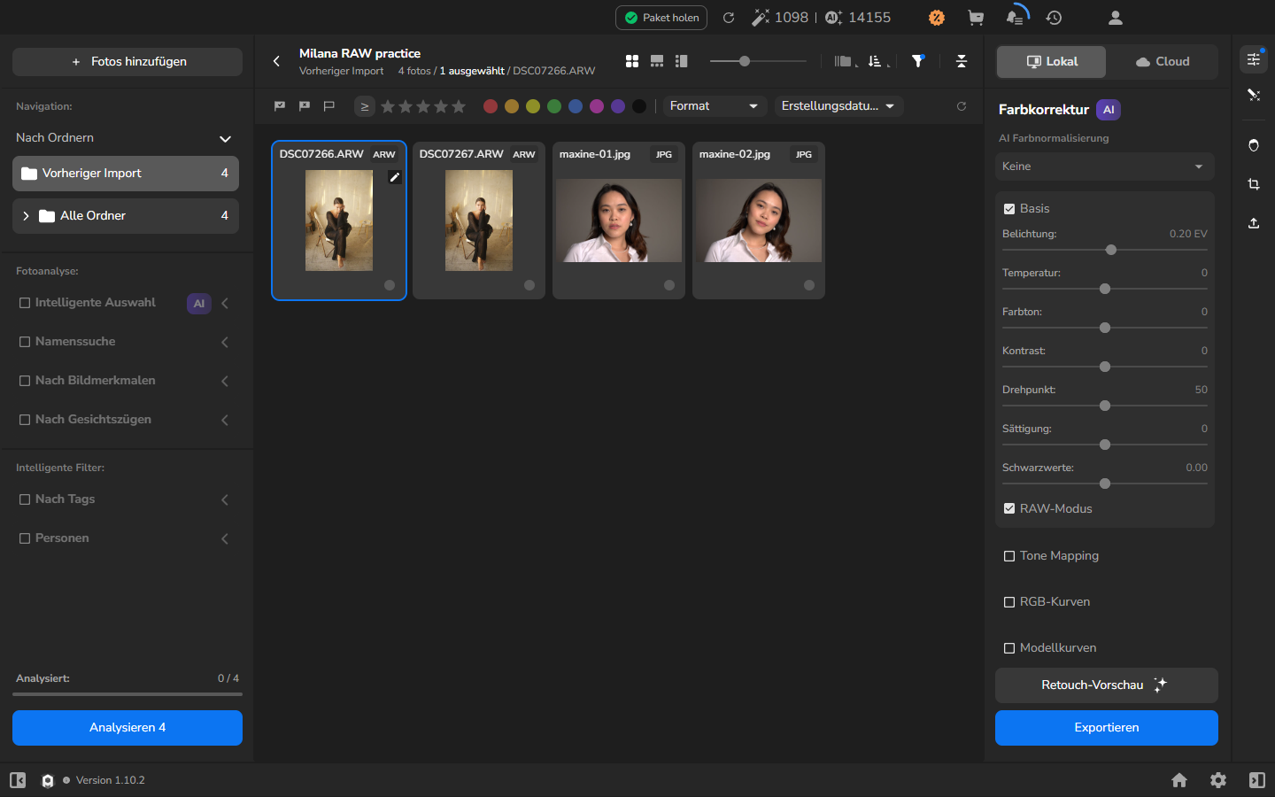
Task: Open the AI Farbnormalisierung Keine dropdown
Action: [x=1104, y=166]
